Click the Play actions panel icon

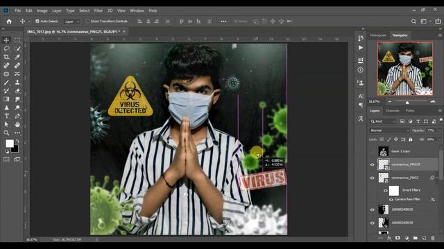(x=361, y=48)
